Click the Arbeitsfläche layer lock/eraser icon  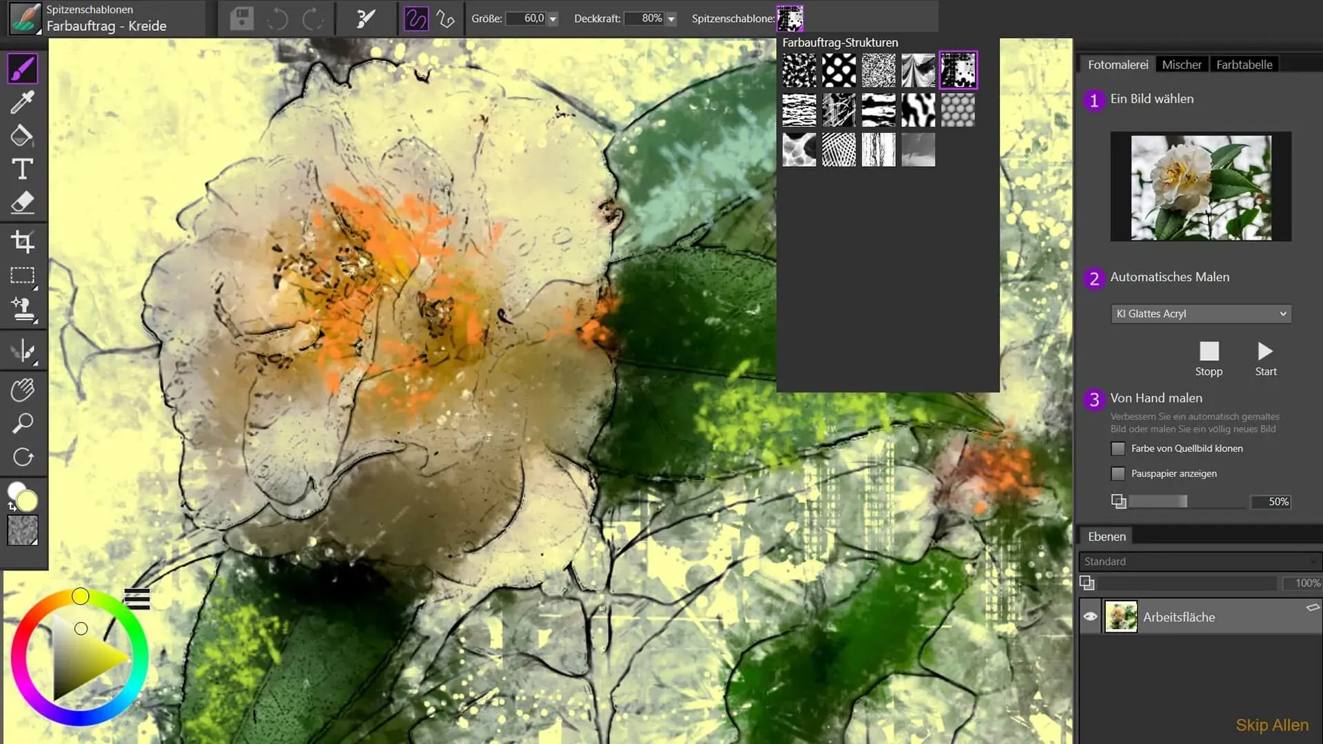click(x=1313, y=607)
